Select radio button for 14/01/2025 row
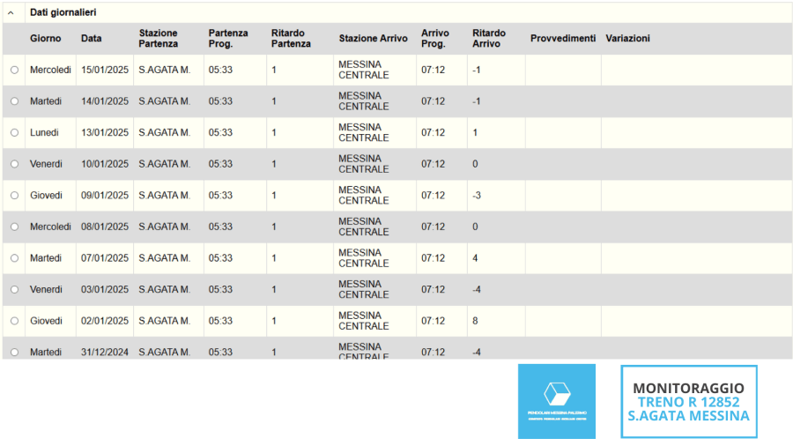Image resolution: width=793 pixels, height=446 pixels. point(14,101)
